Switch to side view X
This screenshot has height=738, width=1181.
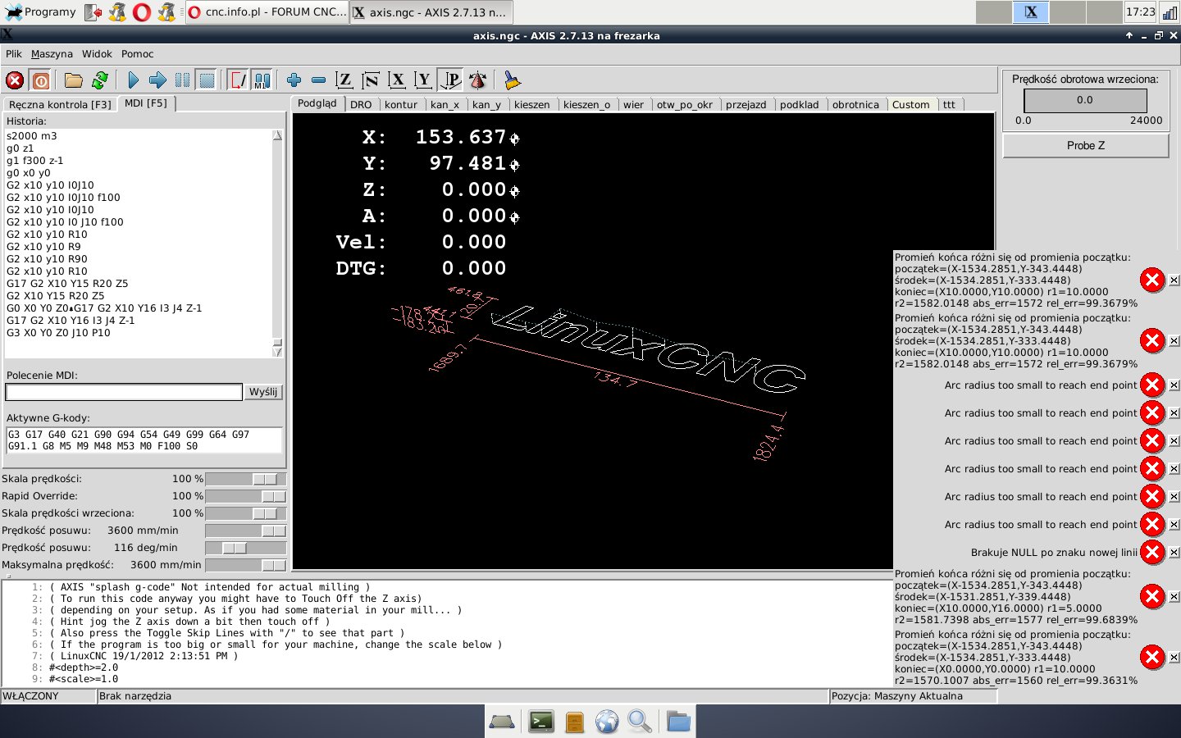[x=397, y=80]
